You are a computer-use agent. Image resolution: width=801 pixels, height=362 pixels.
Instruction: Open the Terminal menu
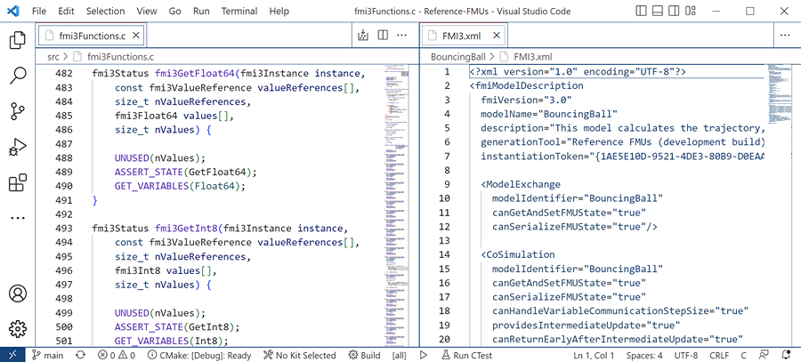click(x=241, y=11)
